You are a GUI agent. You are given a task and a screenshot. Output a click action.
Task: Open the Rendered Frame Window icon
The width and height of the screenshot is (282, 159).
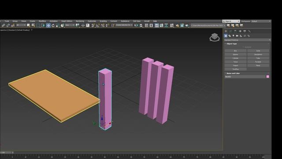coord(182,26)
